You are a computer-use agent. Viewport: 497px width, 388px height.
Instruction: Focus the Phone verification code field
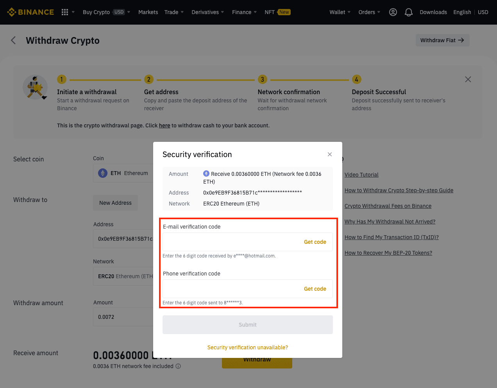tap(248, 289)
